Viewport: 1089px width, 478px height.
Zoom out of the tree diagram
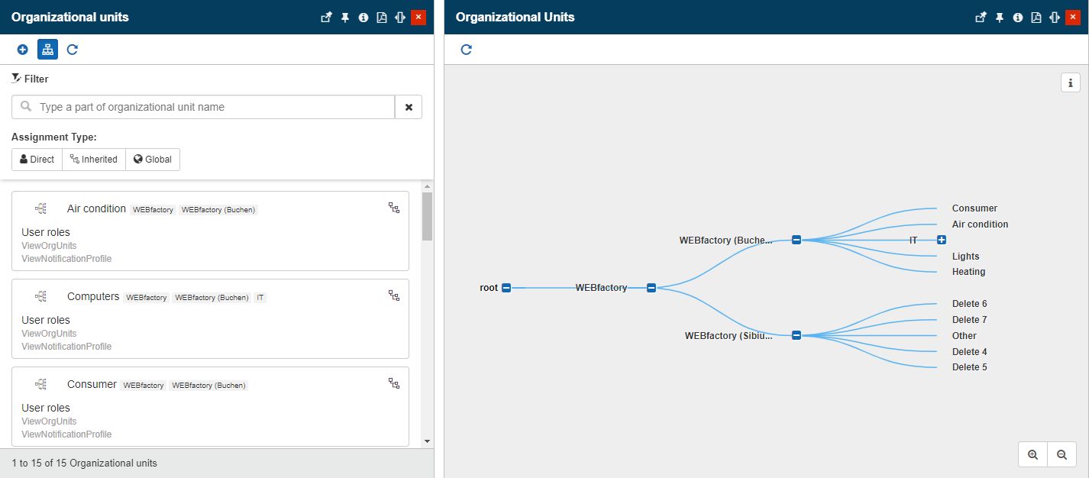click(1062, 454)
